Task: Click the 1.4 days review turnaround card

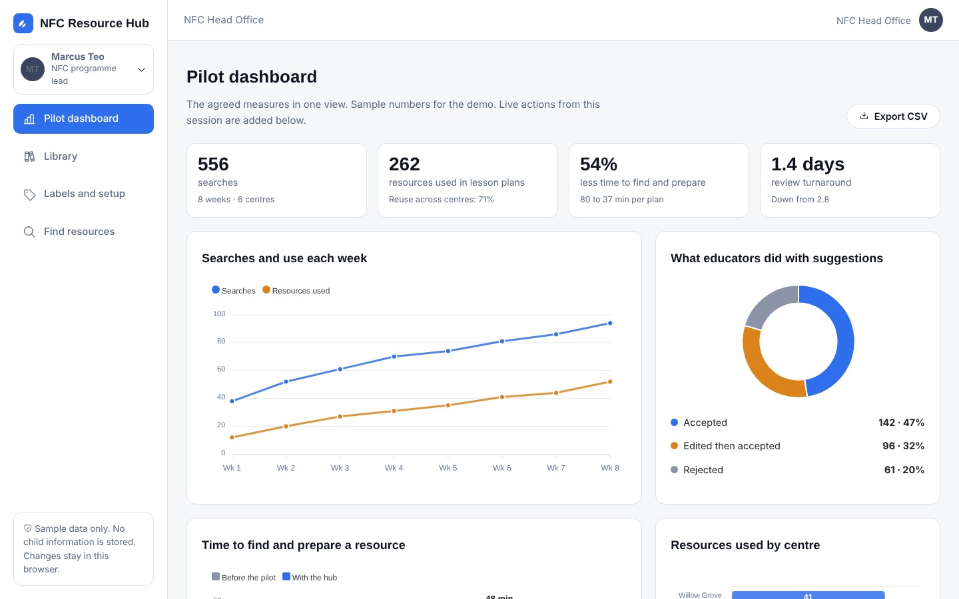Action: tap(850, 180)
